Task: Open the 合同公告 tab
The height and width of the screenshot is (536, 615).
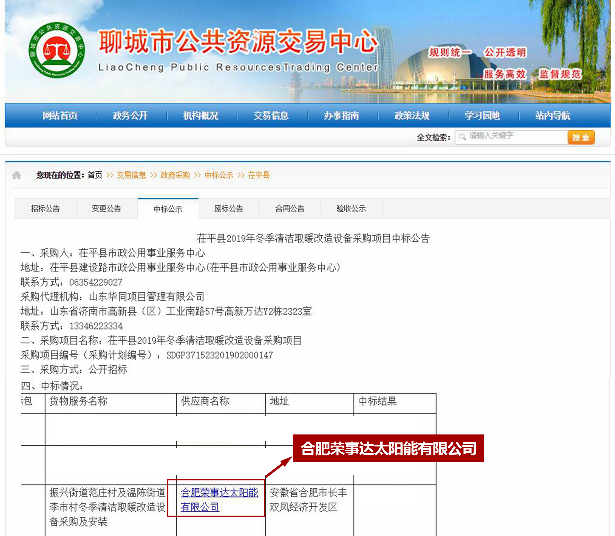Action: pyautogui.click(x=290, y=209)
